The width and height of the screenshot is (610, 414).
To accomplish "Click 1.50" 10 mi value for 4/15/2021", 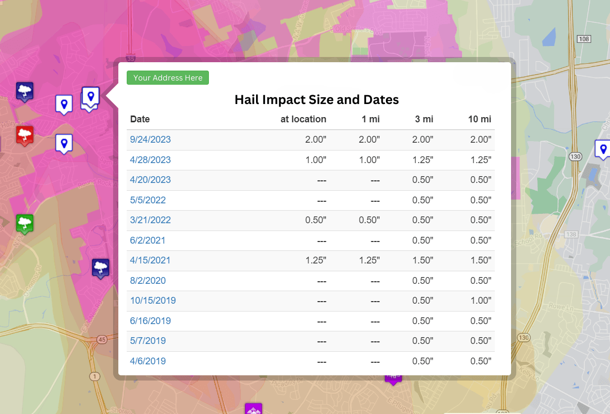I will pos(481,260).
